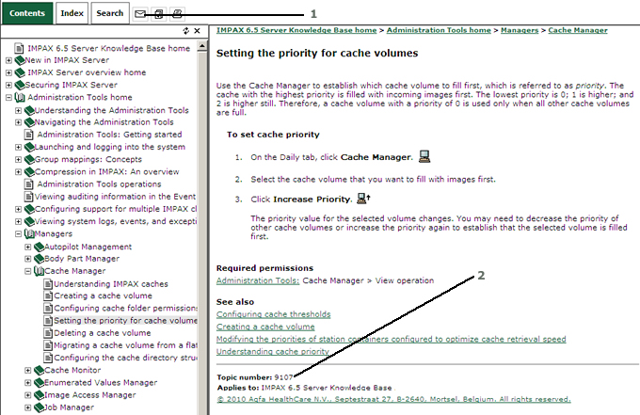Screen dimensions: 640x415
Task: Select Configuring cache folder permissions tree item
Action: point(125,308)
